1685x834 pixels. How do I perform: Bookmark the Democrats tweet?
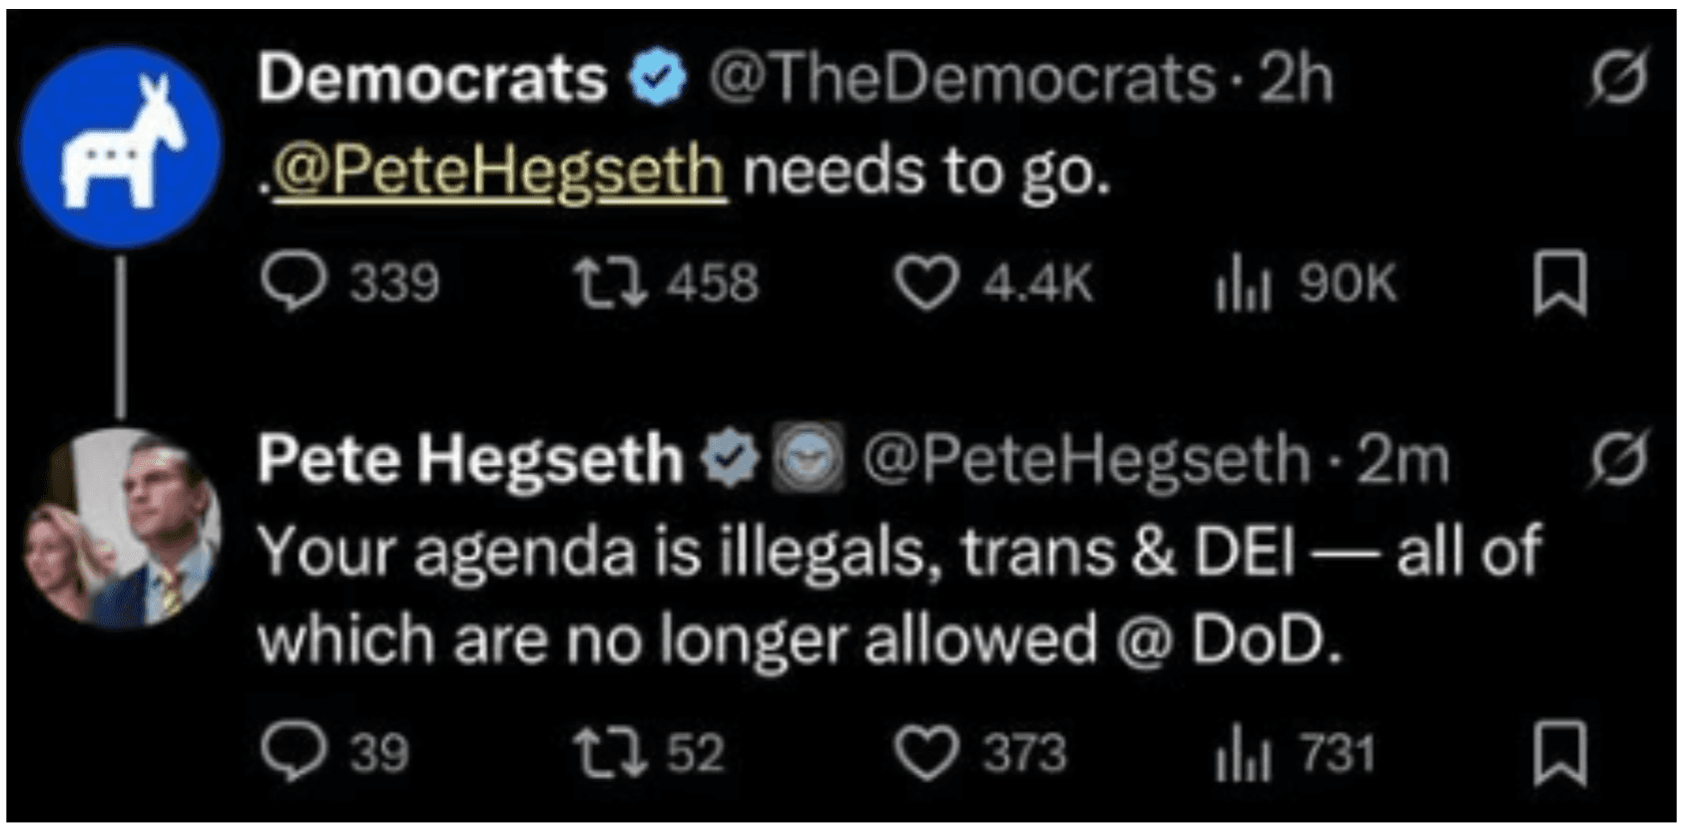point(1559,283)
